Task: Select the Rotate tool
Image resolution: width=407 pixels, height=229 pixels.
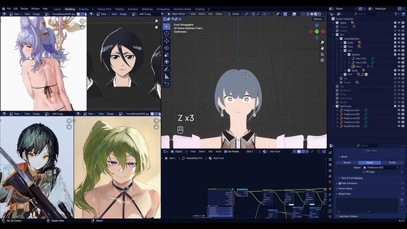Action: pyautogui.click(x=167, y=48)
